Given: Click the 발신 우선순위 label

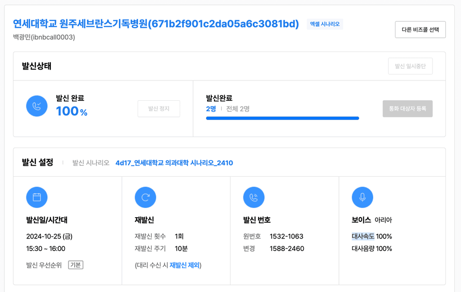Looking at the screenshot, I should [44, 265].
